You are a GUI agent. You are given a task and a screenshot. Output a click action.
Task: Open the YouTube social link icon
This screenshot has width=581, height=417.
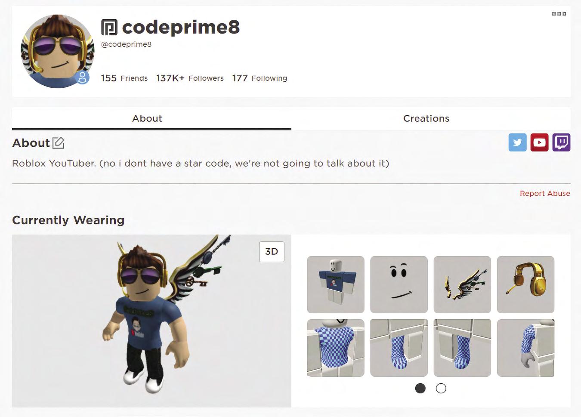point(539,142)
